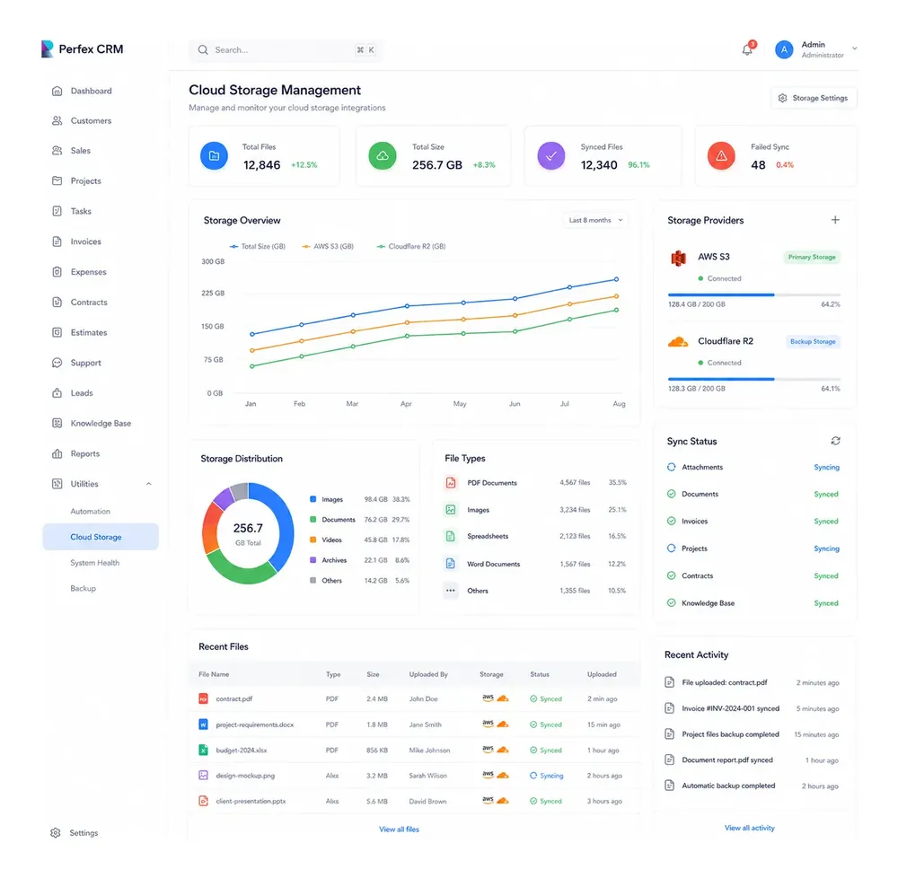The height and width of the screenshot is (878, 898).
Task: Open Projects in the sidebar
Action: click(86, 180)
